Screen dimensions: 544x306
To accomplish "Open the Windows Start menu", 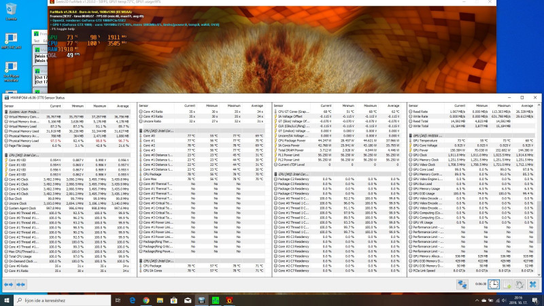I will click(x=7, y=301).
